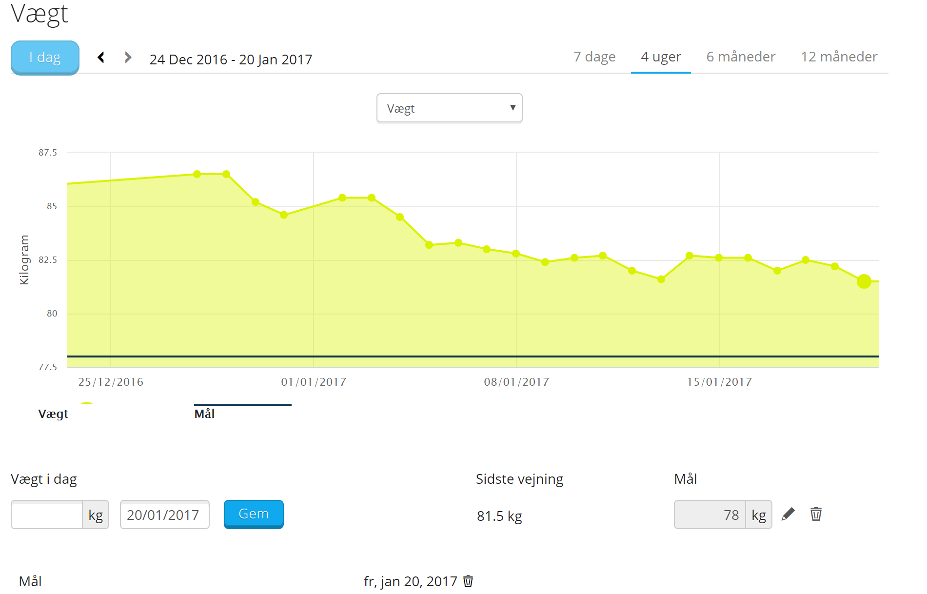
Task: Click the 24 Dec 2016 date range label
Action: (231, 59)
